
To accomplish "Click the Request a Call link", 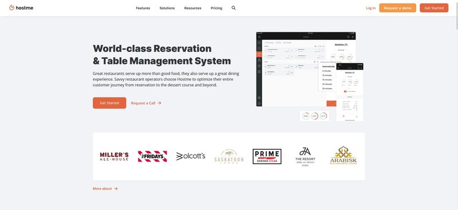I will (146, 103).
